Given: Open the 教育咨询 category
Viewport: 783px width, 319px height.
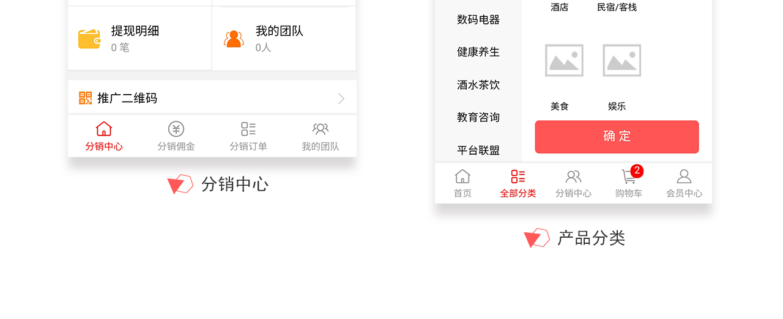Looking at the screenshot, I should click(x=478, y=117).
